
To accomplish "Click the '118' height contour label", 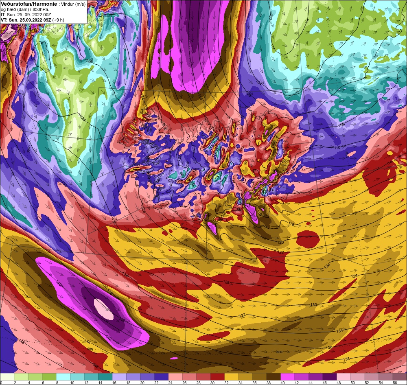I will 291,223.
